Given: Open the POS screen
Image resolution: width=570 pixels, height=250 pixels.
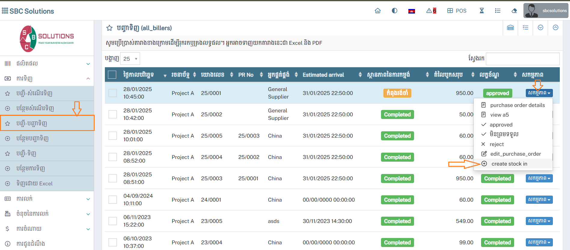Looking at the screenshot, I should tap(457, 11).
